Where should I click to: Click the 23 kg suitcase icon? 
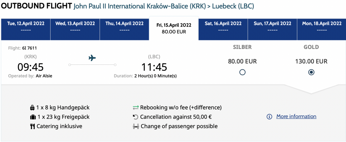click(33, 117)
